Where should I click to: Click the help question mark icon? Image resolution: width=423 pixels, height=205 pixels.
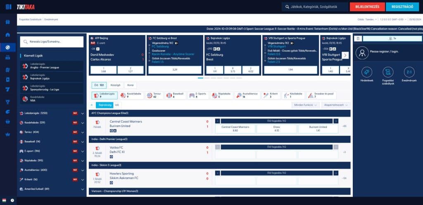pyautogui.click(x=12, y=200)
